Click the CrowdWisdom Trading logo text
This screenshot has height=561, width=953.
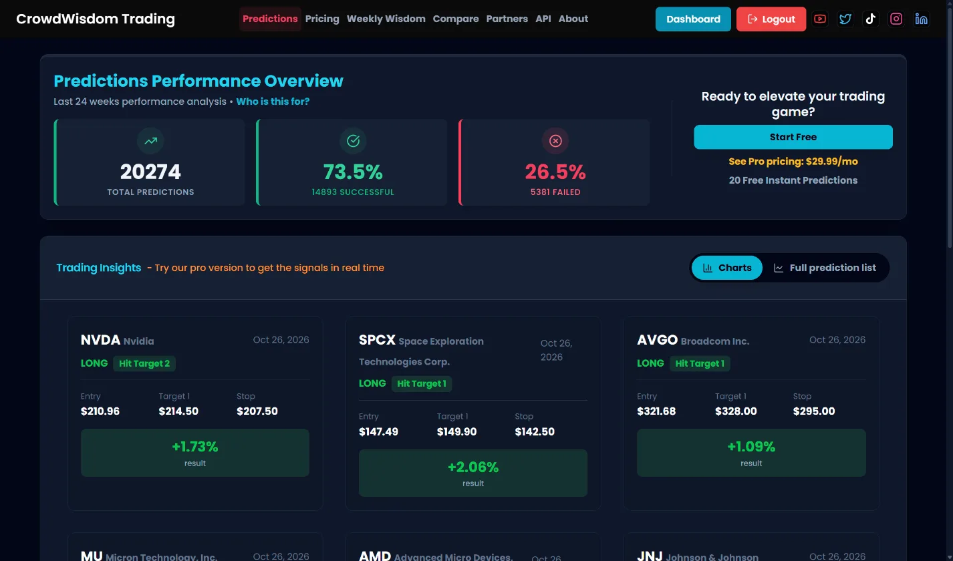pyautogui.click(x=96, y=19)
